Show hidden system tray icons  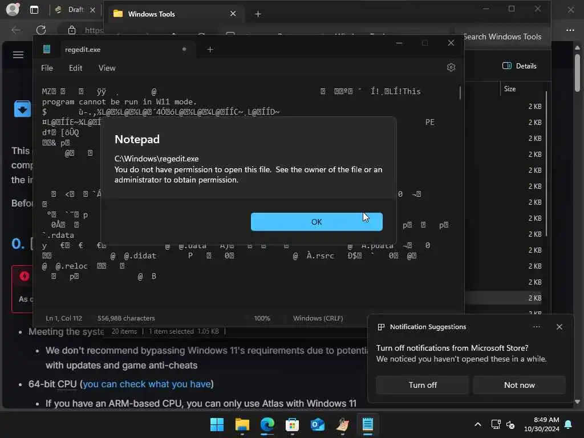pyautogui.click(x=478, y=424)
